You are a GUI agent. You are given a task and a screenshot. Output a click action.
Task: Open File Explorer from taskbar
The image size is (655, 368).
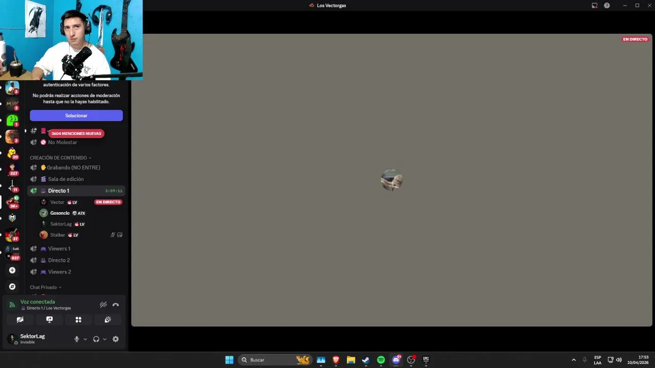(351, 360)
